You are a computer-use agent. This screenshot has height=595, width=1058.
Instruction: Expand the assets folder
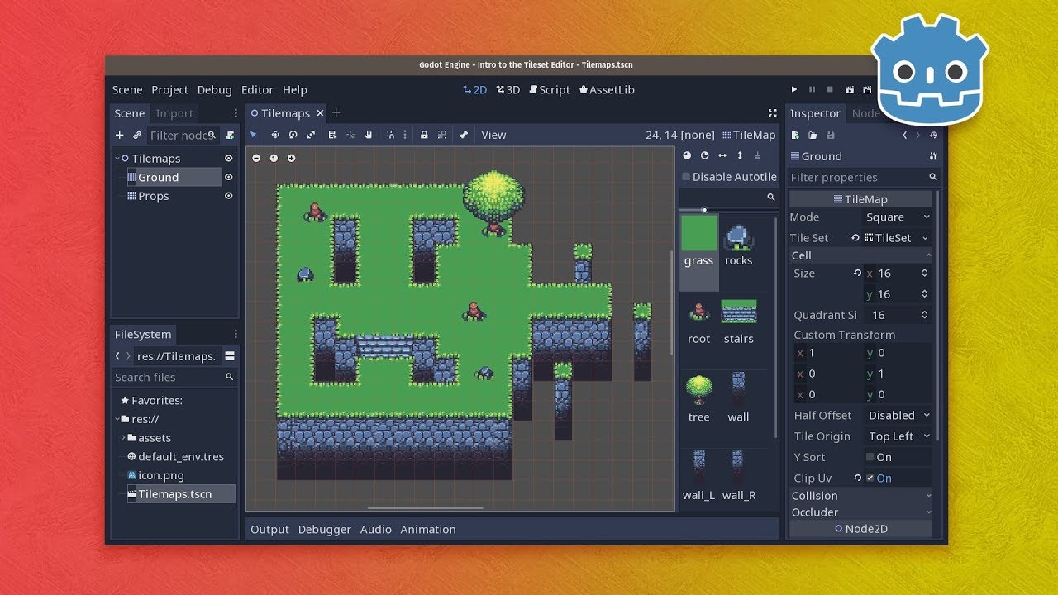[123, 438]
